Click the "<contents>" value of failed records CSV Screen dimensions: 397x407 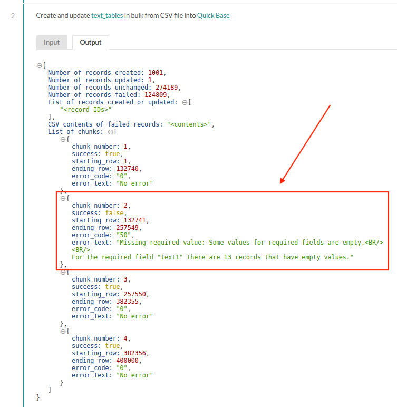[190, 124]
